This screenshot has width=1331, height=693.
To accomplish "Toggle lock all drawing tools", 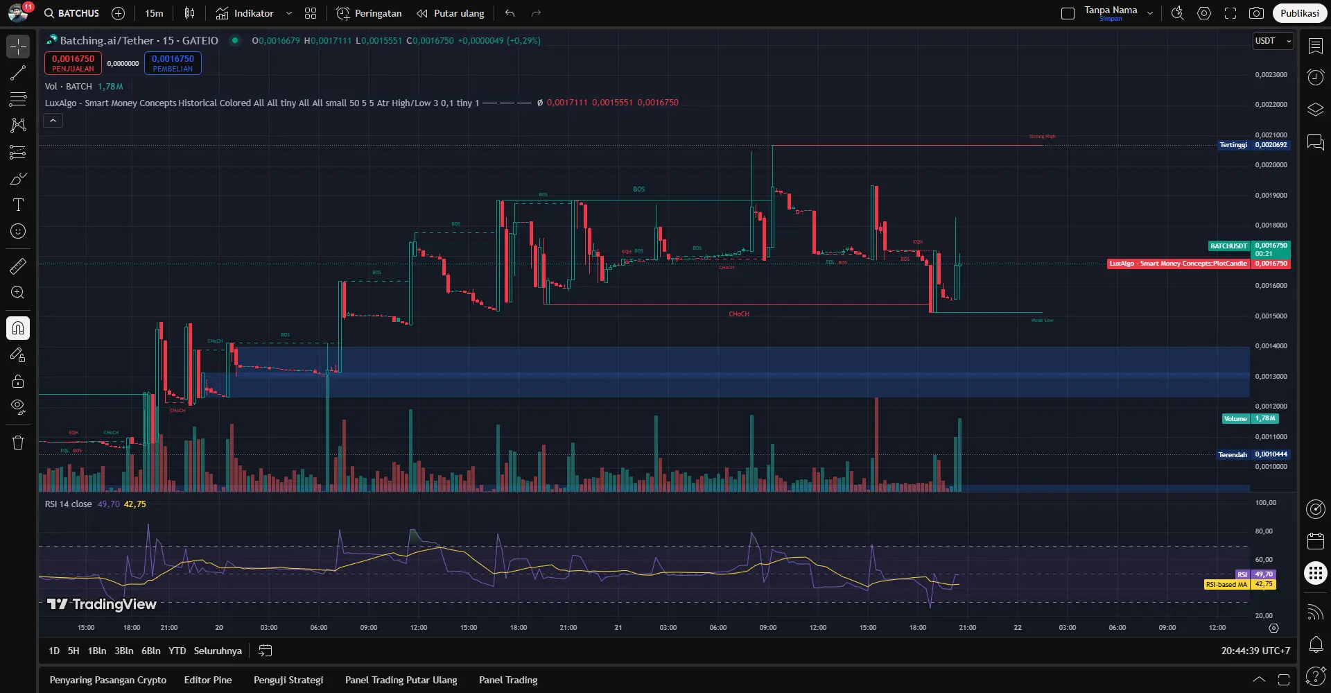I will (18, 381).
